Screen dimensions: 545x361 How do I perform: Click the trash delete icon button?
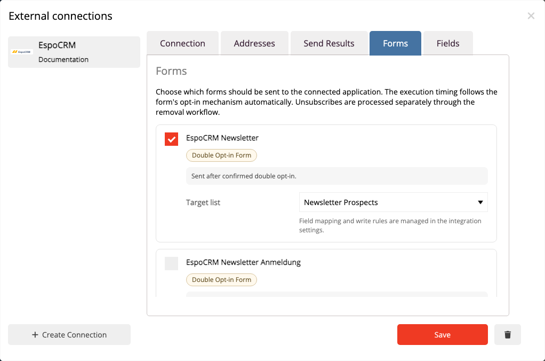(508, 334)
